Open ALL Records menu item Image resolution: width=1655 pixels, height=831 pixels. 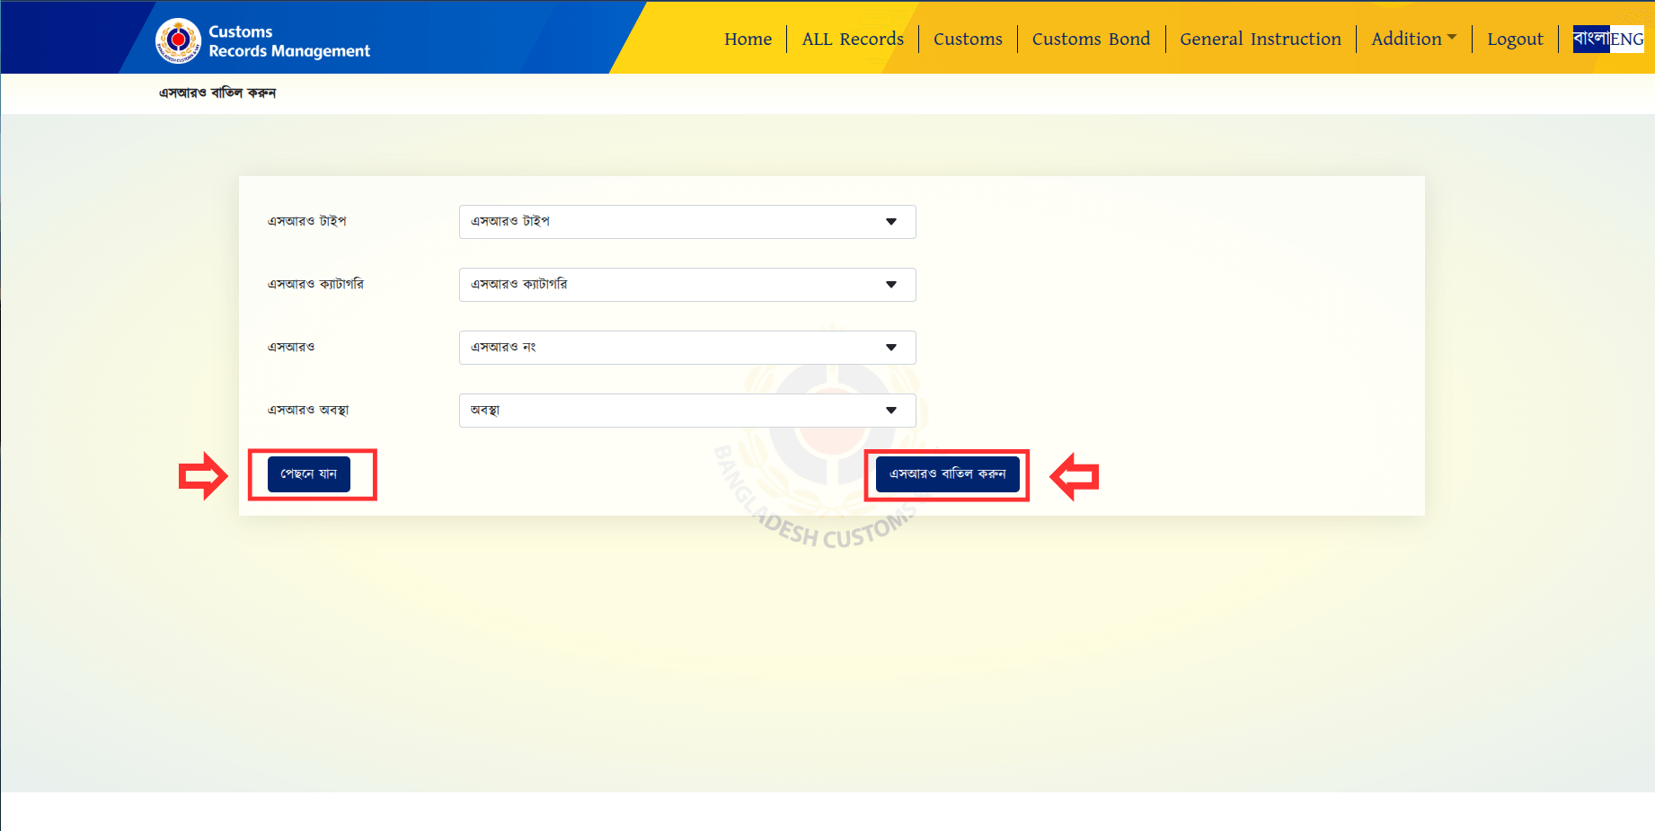pos(852,39)
